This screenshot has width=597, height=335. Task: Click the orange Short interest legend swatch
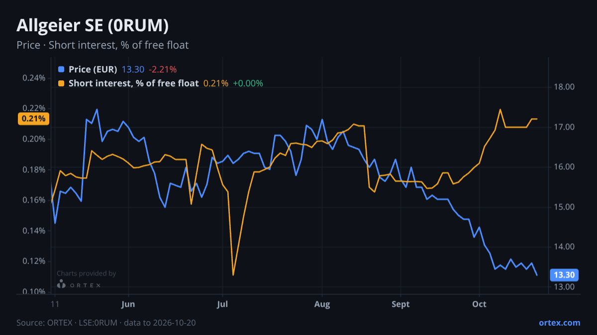coord(61,83)
